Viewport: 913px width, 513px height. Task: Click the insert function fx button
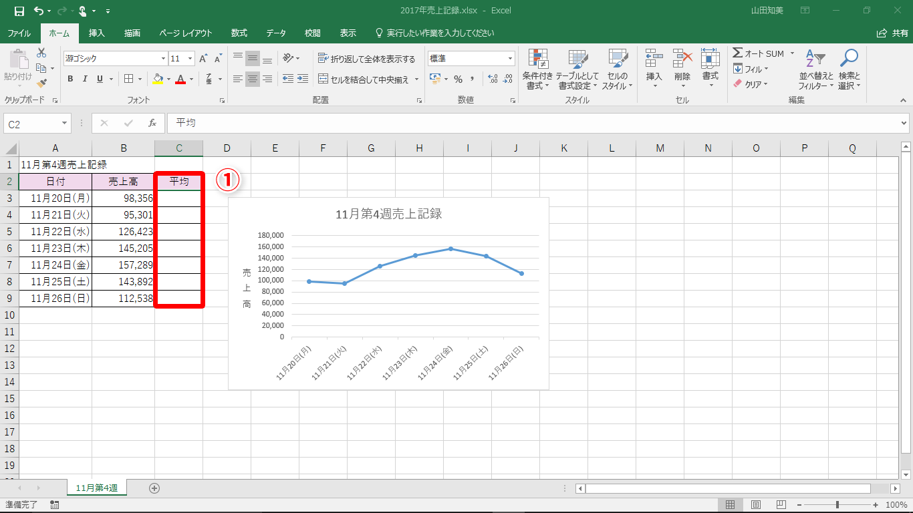click(152, 124)
